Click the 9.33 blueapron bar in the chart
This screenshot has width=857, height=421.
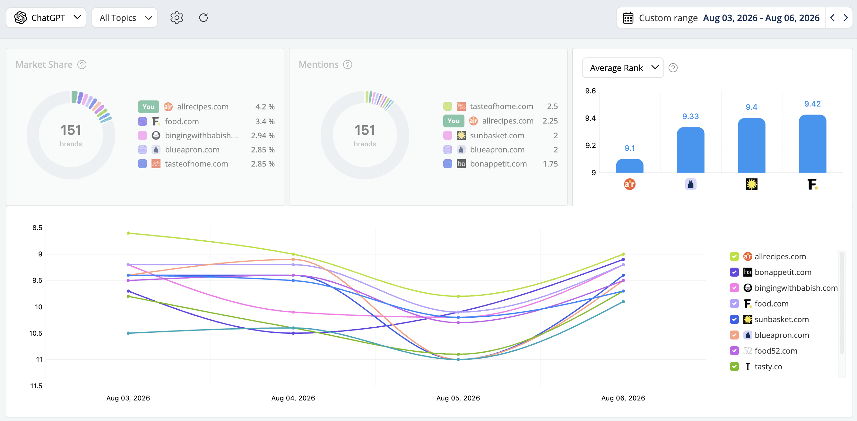click(691, 150)
